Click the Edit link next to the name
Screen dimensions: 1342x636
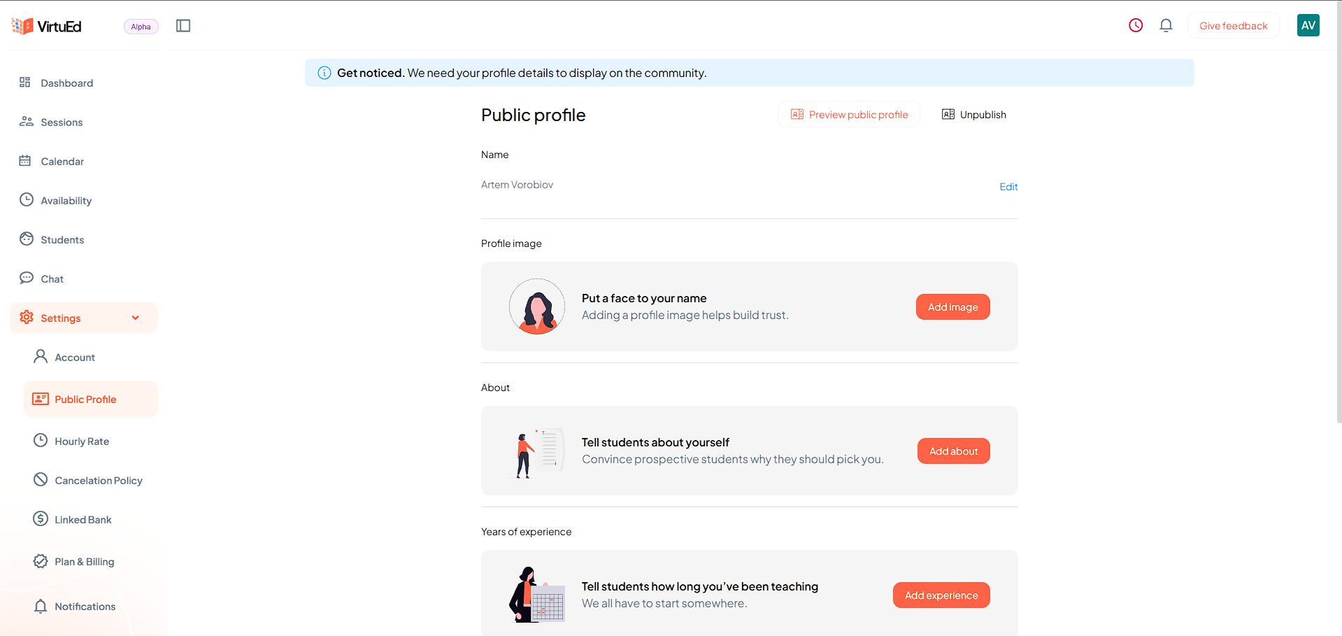(x=1008, y=187)
